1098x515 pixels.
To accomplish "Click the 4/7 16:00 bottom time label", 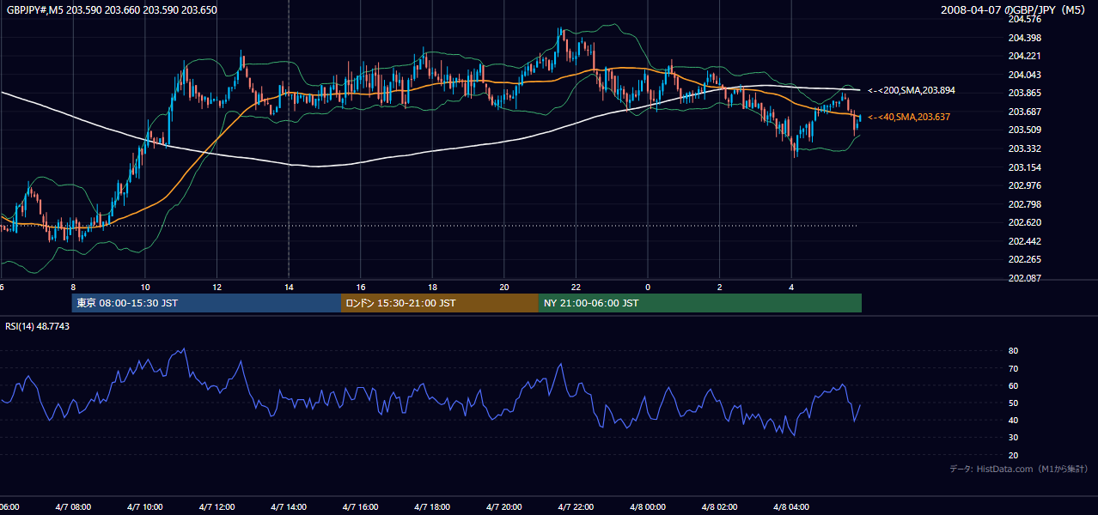I will [362, 507].
